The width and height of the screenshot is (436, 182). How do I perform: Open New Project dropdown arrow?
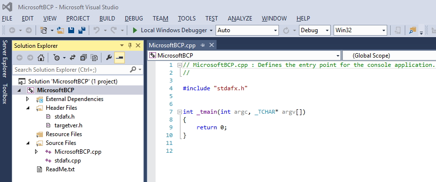coord(52,30)
